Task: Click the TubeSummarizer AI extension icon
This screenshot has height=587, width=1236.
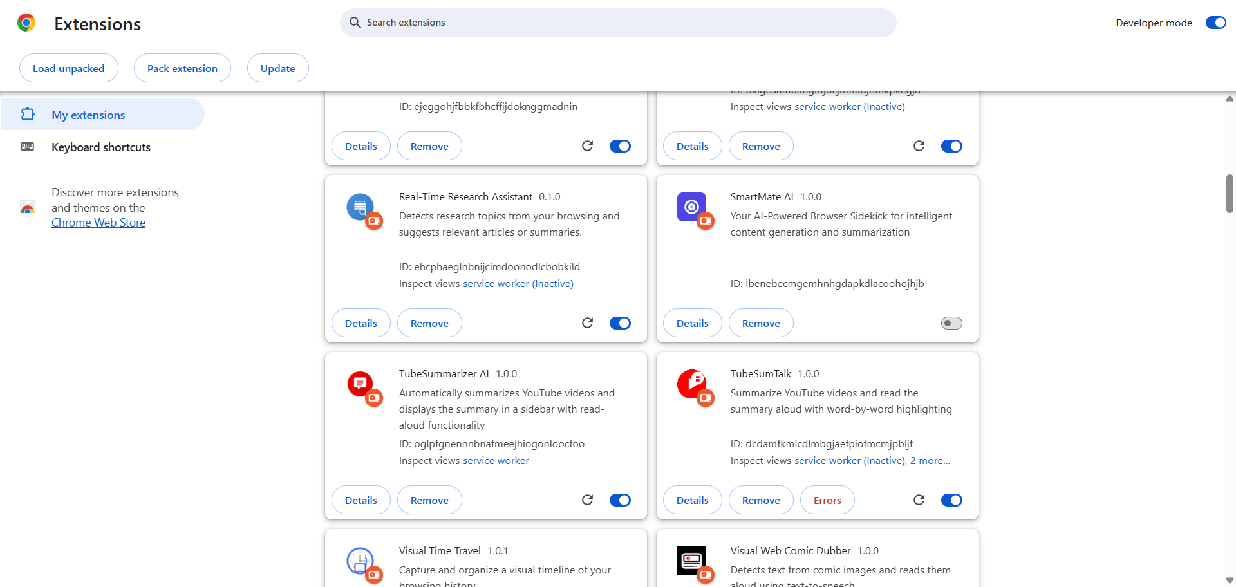Action: click(360, 384)
